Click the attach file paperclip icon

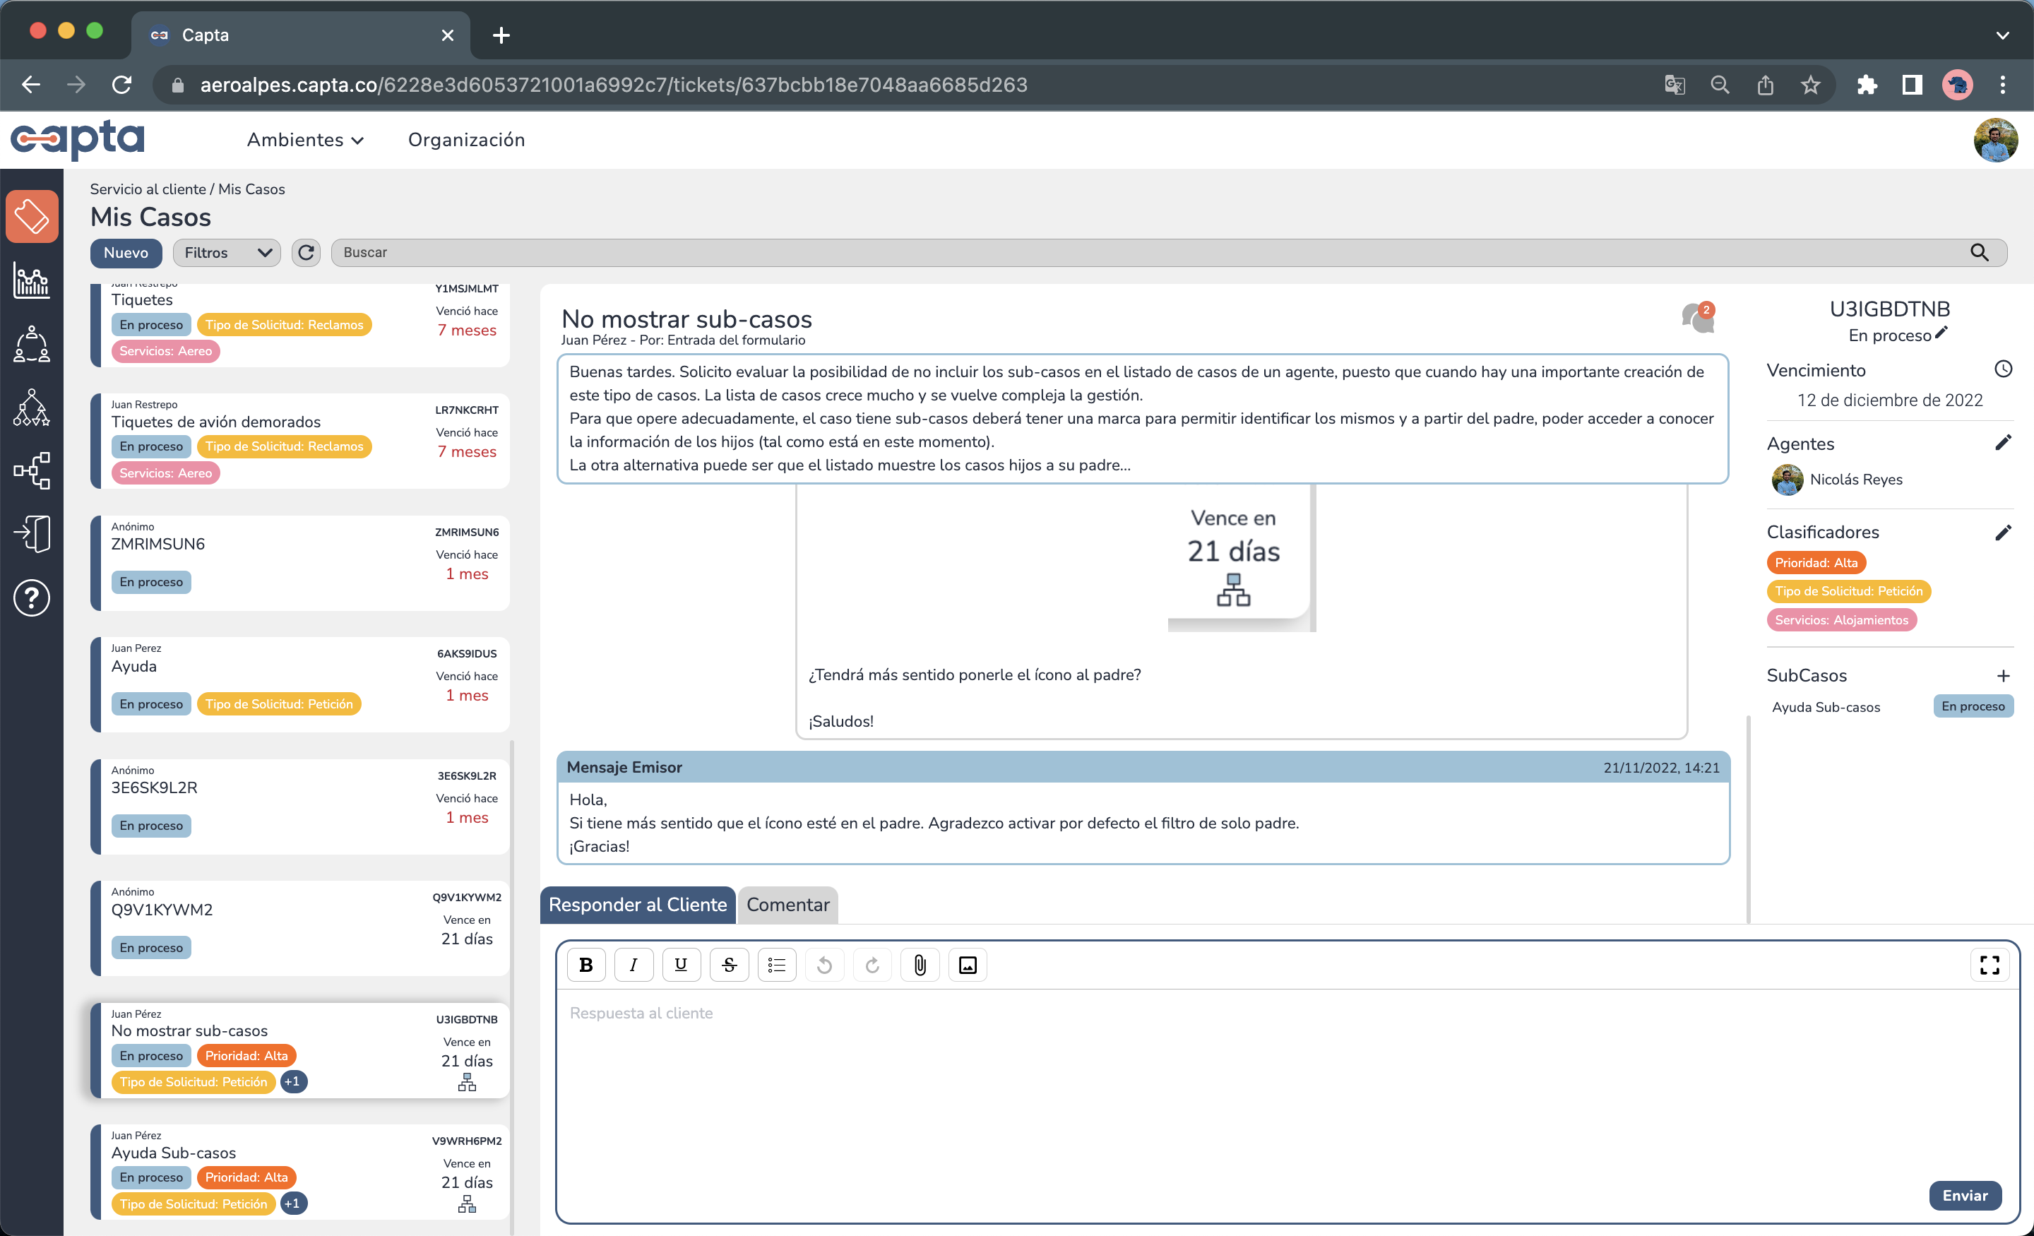(x=920, y=964)
